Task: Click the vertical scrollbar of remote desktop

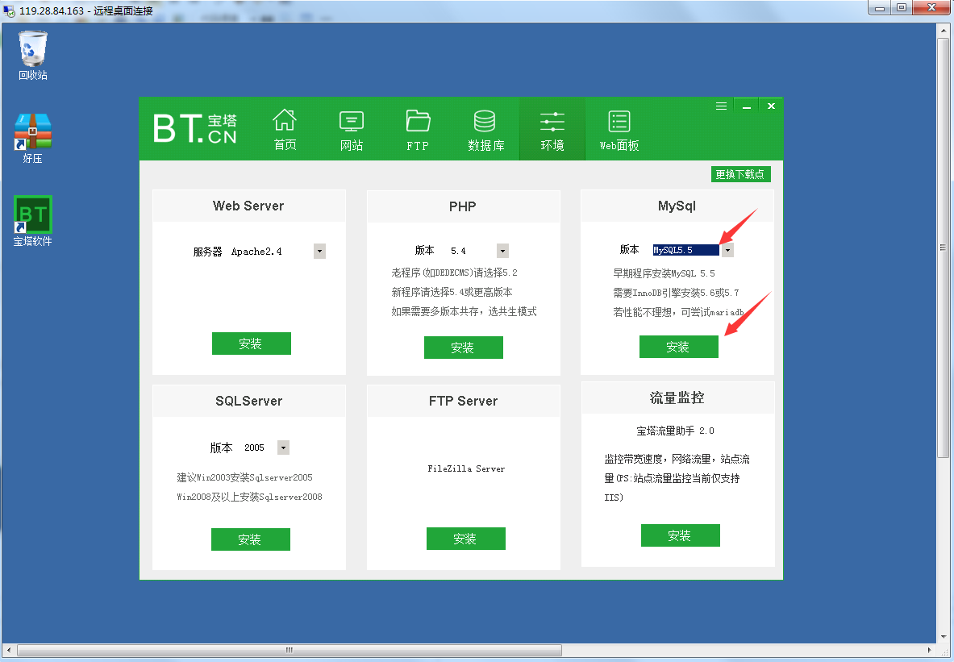Action: [x=942, y=242]
